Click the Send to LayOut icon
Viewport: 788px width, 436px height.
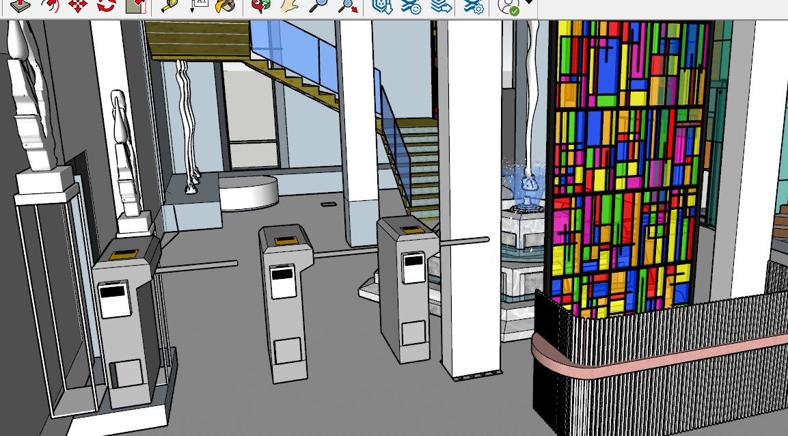click(441, 5)
